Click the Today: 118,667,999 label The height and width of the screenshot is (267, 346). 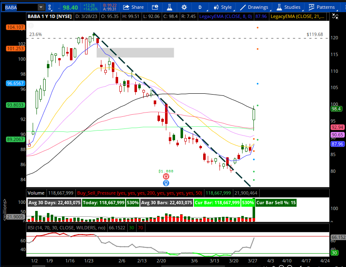click(104, 203)
